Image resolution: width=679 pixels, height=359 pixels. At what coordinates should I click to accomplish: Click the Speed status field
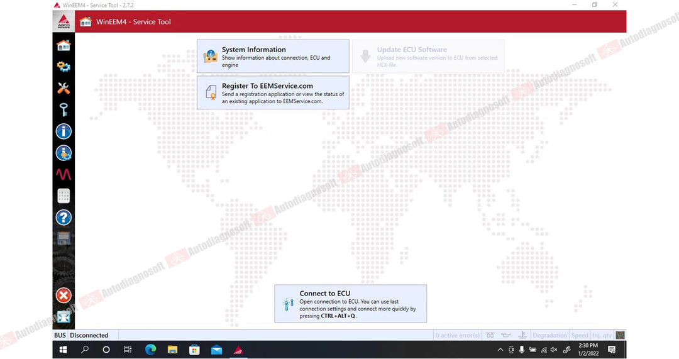pos(580,335)
